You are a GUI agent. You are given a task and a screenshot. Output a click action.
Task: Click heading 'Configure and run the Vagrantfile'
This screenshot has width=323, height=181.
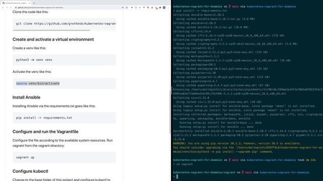point(45,132)
